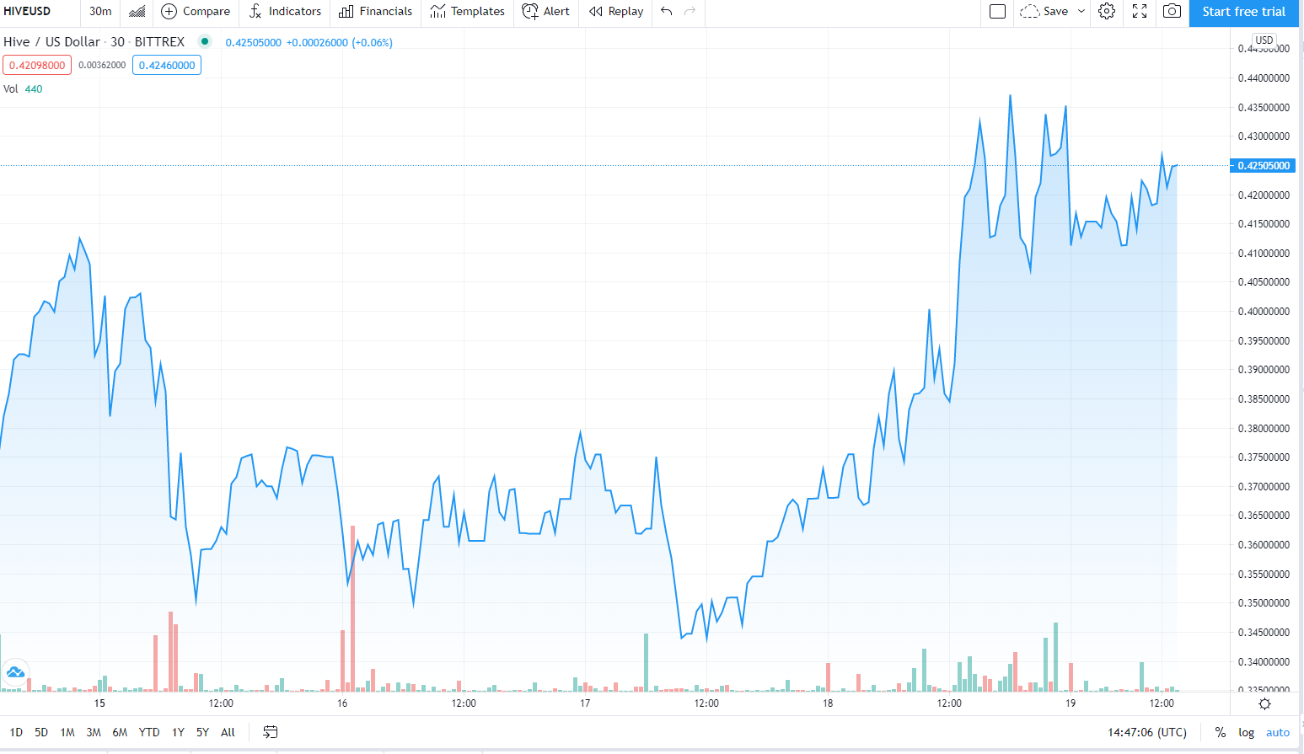This screenshot has height=754, width=1304.
Task: Take a chart snapshot with camera
Action: pos(1172,12)
